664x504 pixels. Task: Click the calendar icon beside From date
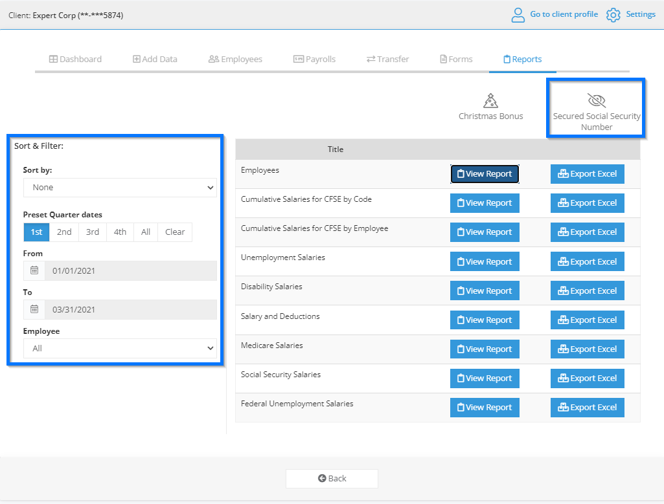34,270
